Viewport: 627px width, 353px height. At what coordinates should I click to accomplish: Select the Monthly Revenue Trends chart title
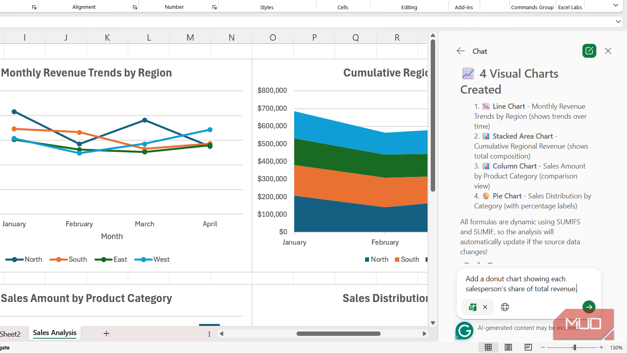pos(86,73)
